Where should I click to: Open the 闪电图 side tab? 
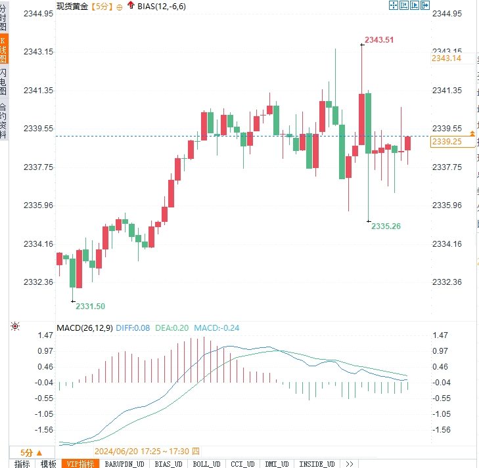click(x=3, y=82)
